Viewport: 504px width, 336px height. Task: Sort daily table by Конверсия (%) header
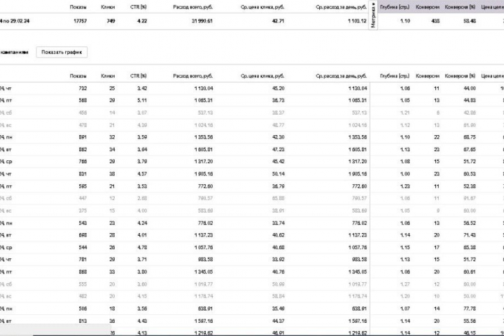463,76
